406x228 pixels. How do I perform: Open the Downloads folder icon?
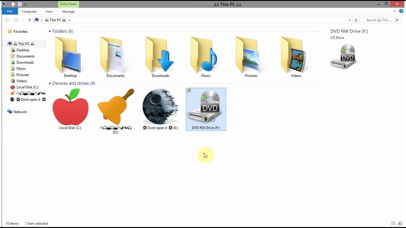160,57
